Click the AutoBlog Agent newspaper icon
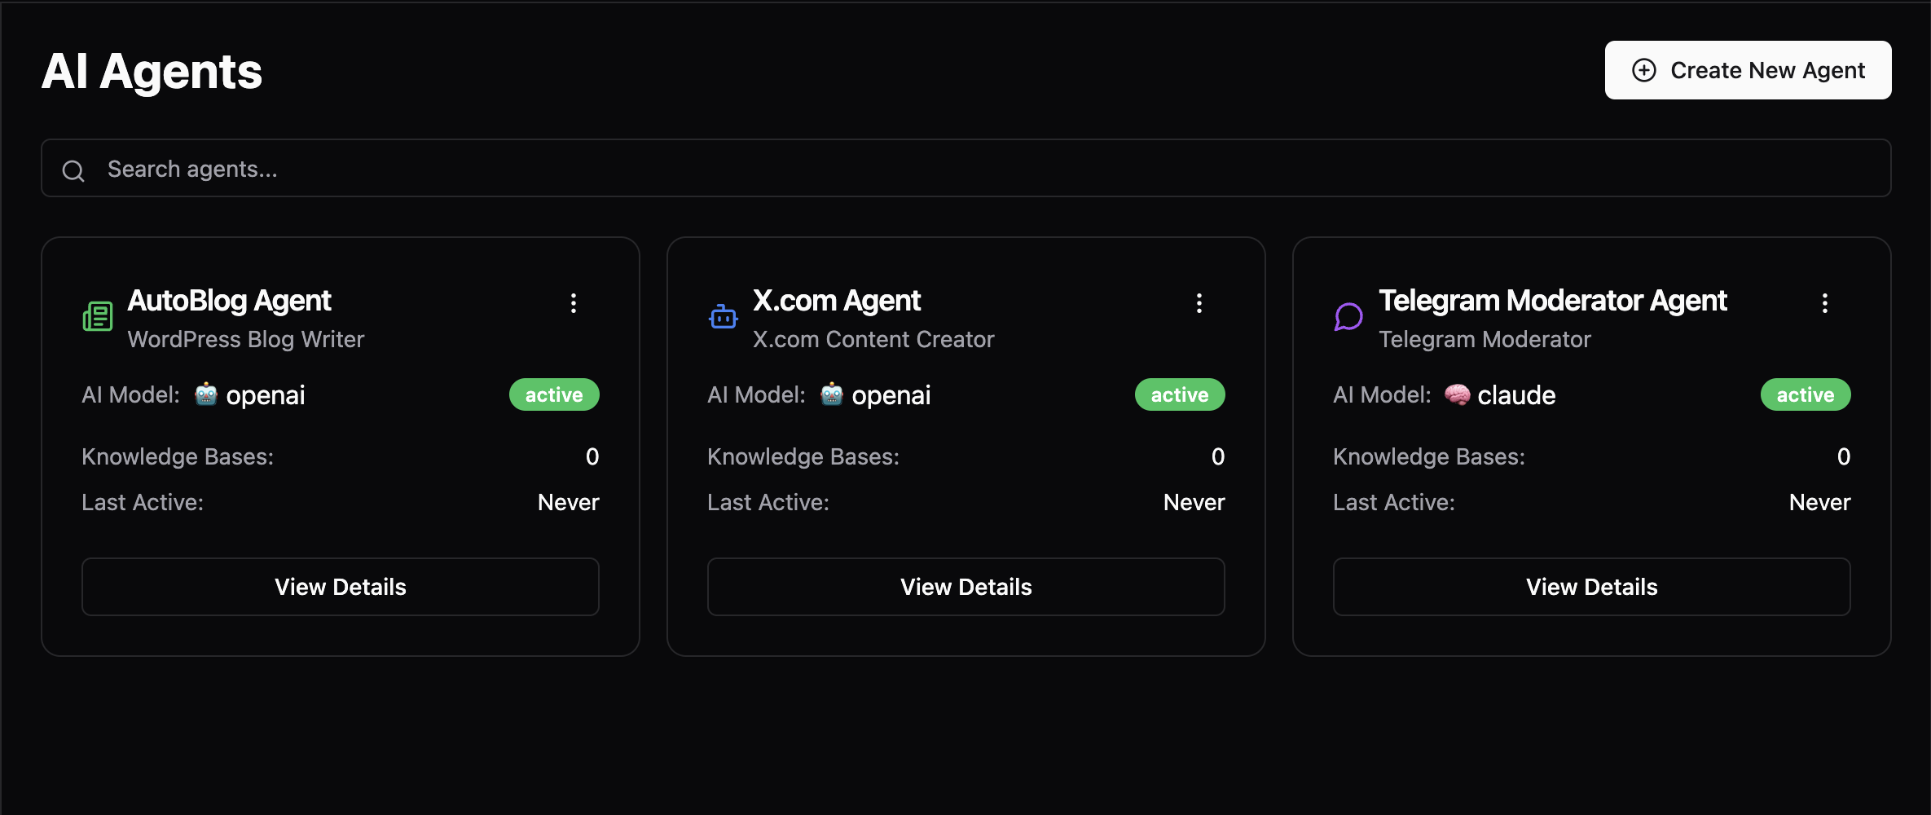This screenshot has width=1931, height=815. tap(98, 316)
